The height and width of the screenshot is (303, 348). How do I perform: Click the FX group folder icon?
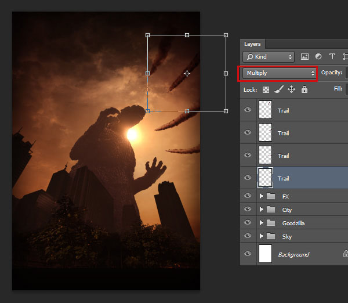(x=271, y=196)
